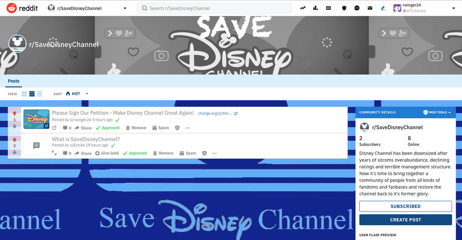Open the Reddit home logo
462x240 pixels.
23,8
